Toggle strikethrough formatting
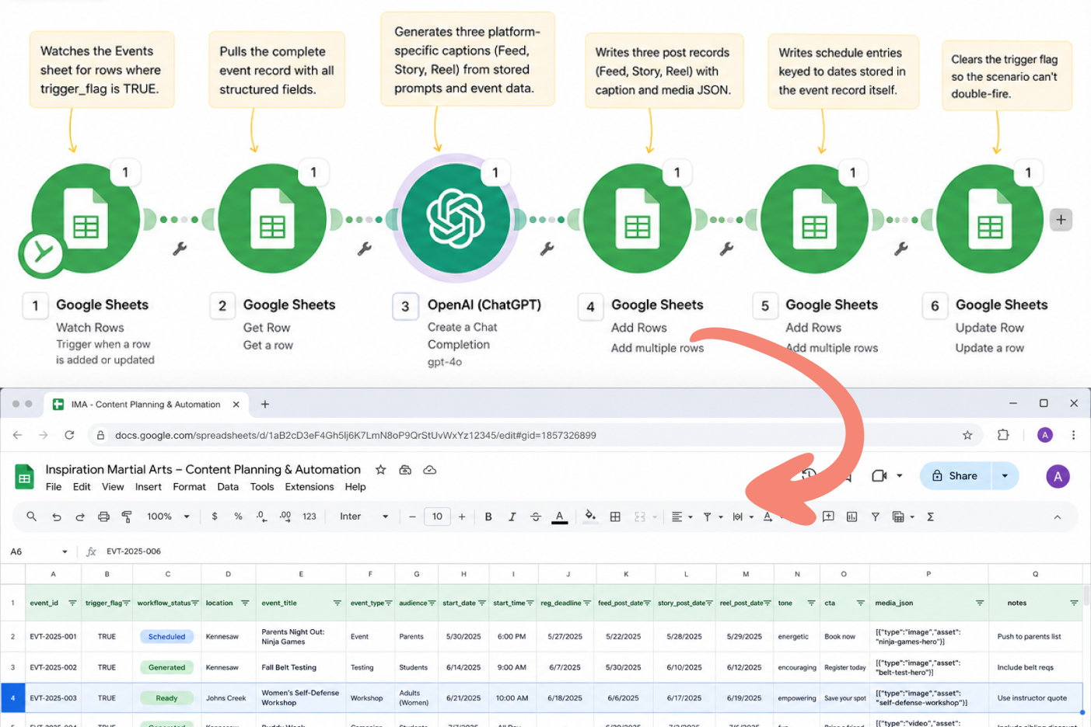1091x727 pixels. [x=535, y=517]
